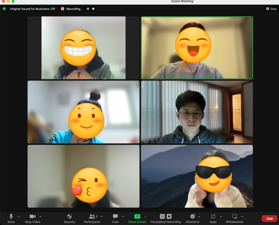Open the Reactions menu

(193, 218)
